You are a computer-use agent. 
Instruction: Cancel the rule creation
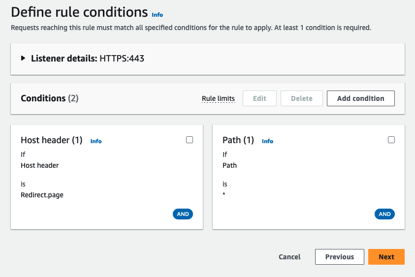point(289,257)
